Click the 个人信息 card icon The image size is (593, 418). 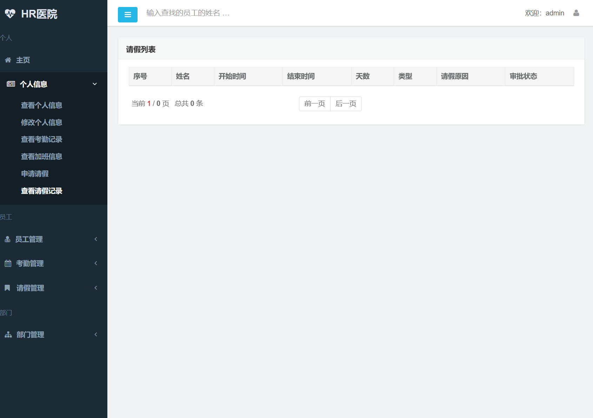[x=10, y=84]
